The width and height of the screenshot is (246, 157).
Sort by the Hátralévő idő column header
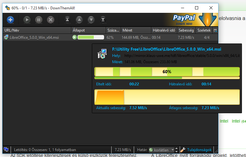pos(164,30)
